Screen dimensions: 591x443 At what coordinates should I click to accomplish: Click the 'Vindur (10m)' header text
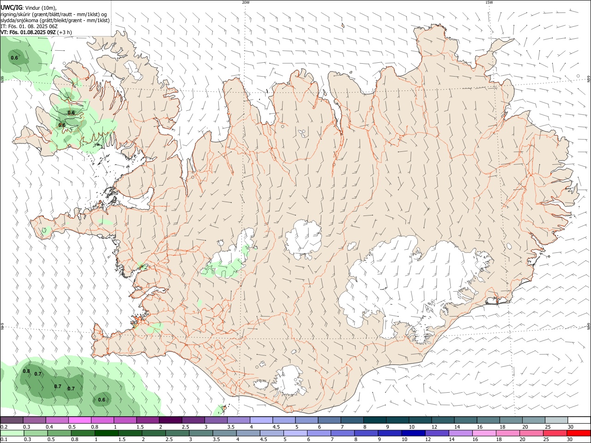pyautogui.click(x=42, y=8)
